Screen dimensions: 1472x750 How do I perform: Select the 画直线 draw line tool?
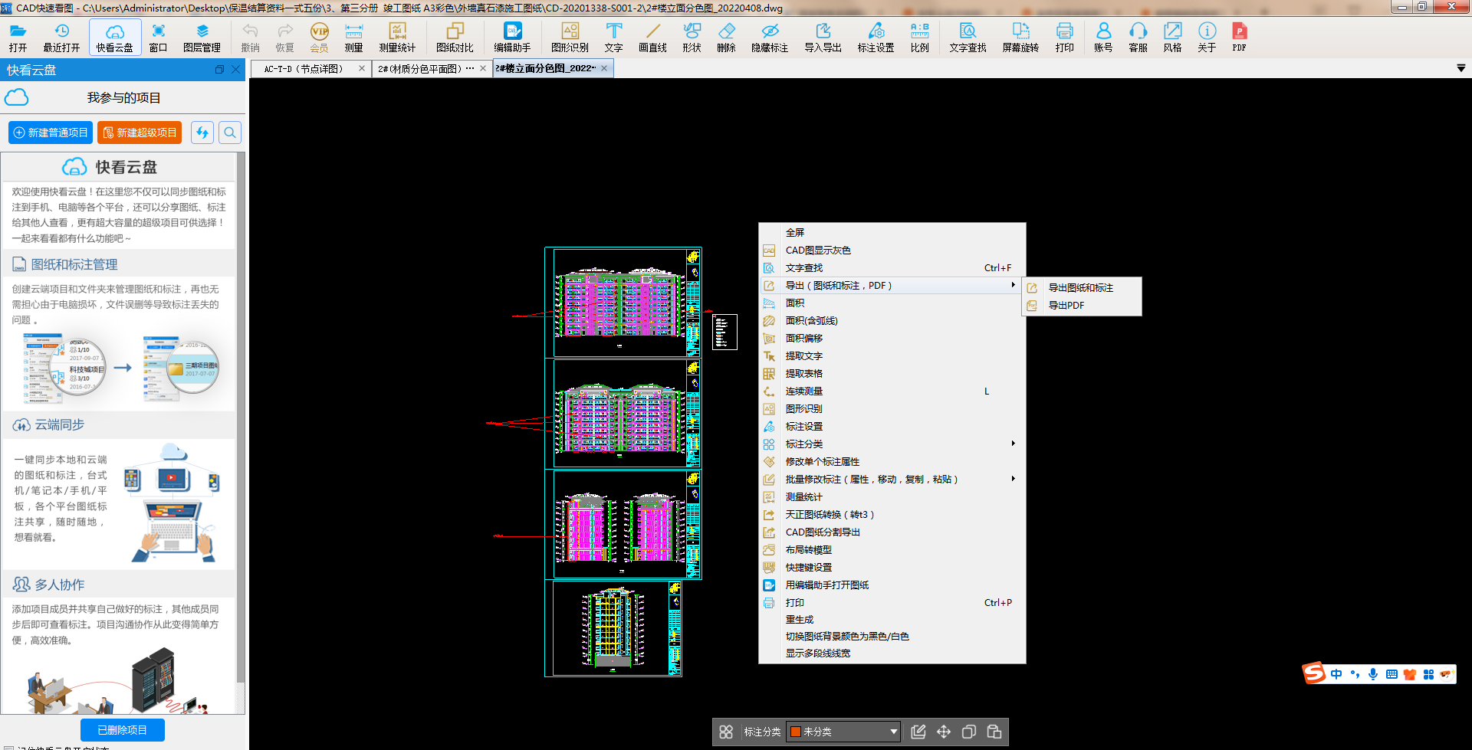652,37
